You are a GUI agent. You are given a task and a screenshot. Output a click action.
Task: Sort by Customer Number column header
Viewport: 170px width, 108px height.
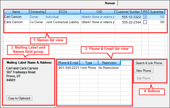coord(128,12)
